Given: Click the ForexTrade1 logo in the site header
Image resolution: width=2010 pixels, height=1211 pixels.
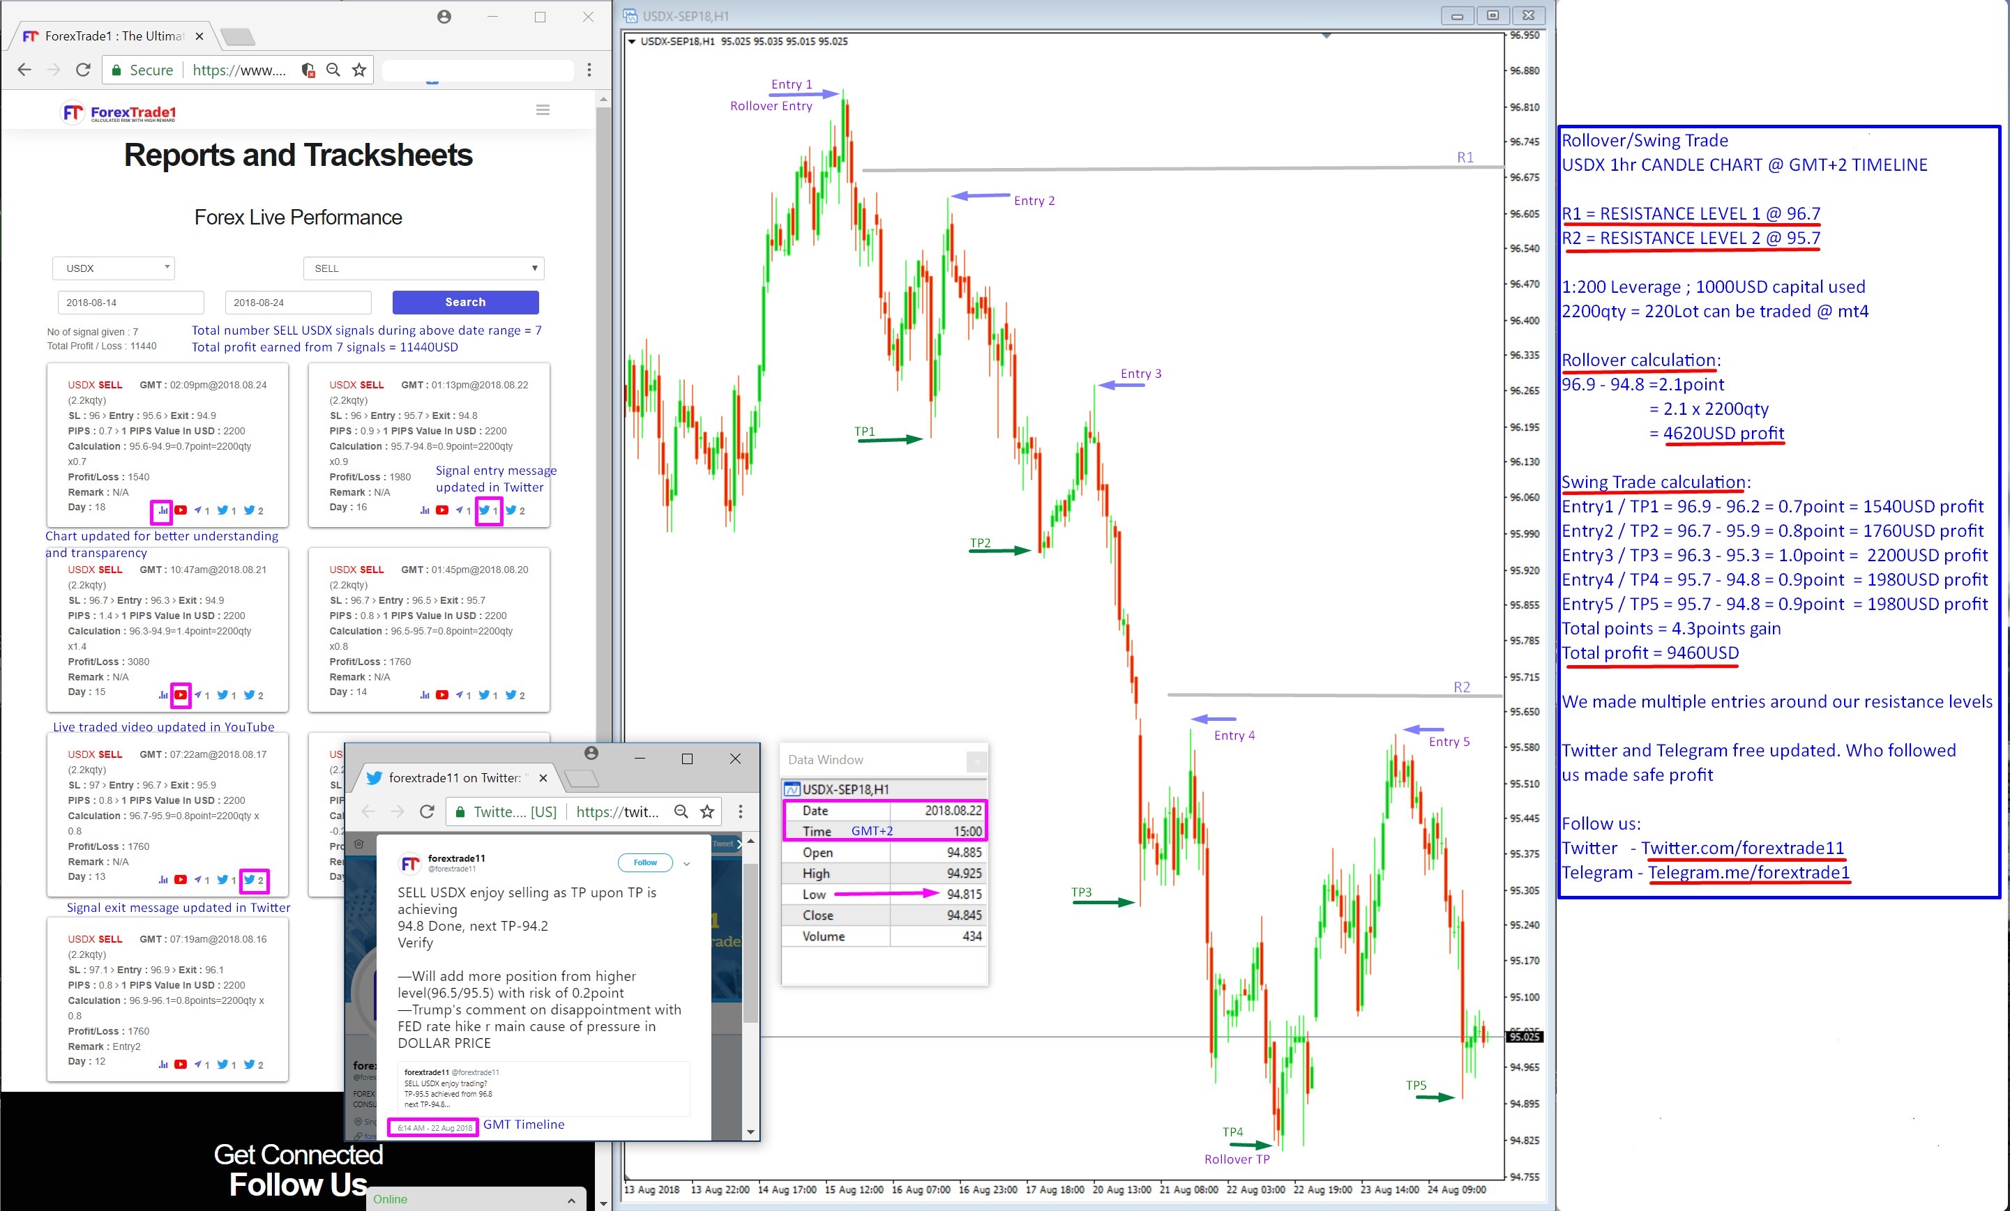Looking at the screenshot, I should pos(119,112).
